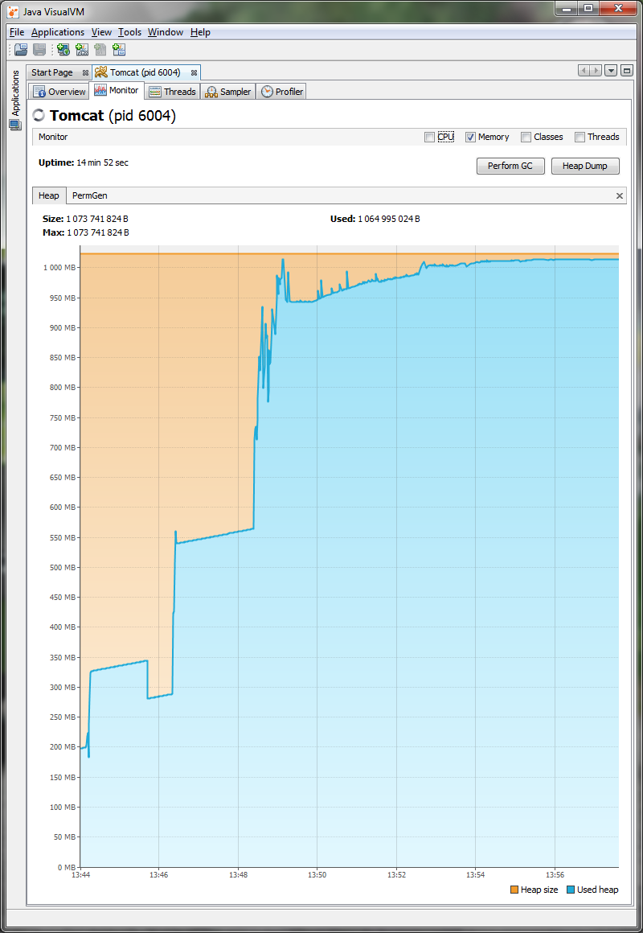Click the 13:44 time axis label
Image resolution: width=643 pixels, height=933 pixels.
click(x=80, y=875)
